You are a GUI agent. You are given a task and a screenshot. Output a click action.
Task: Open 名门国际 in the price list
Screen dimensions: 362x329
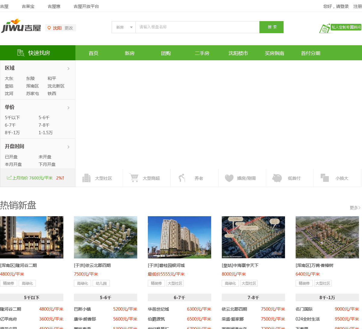pyautogui.click(x=304, y=309)
